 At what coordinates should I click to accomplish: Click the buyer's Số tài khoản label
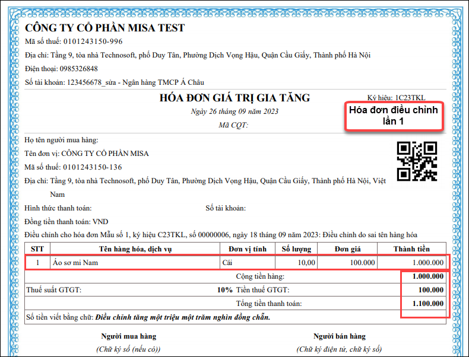(226, 208)
